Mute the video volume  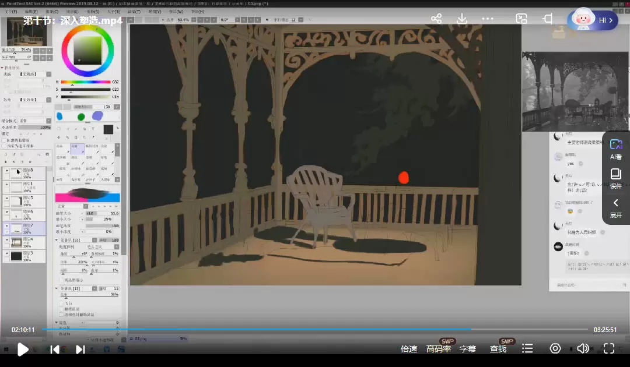click(x=583, y=348)
